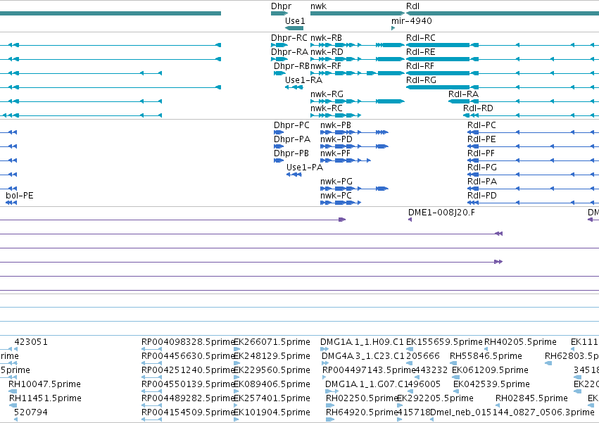Click the RH02250.5prime EST glyph
Viewport: 599px width, 423px height.
(x=329, y=405)
